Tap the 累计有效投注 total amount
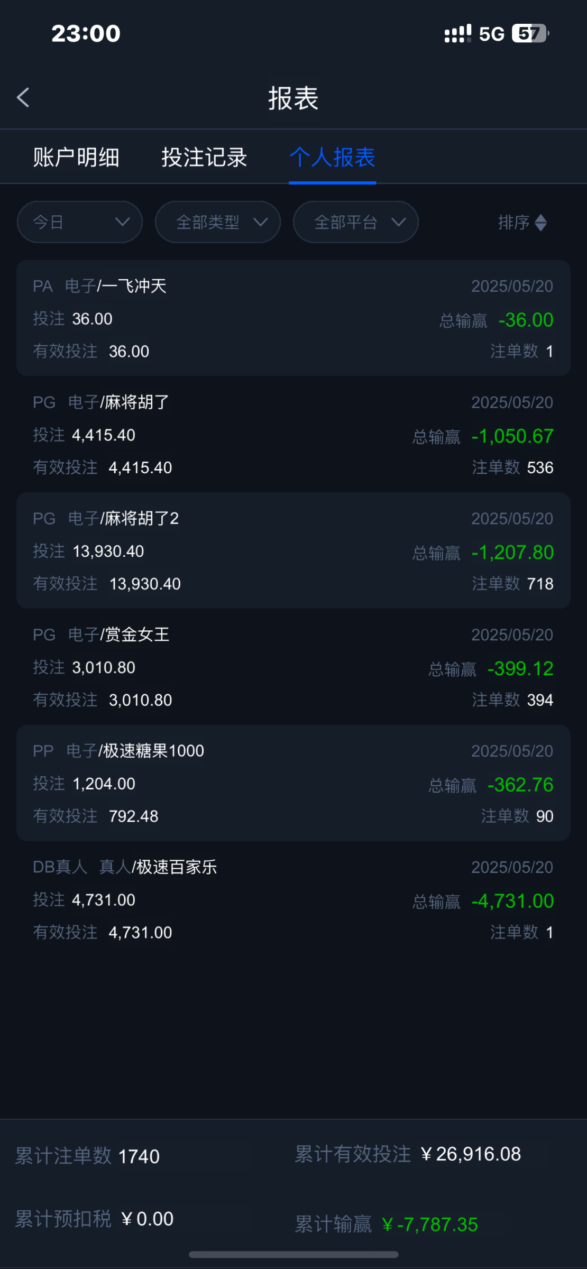Image resolution: width=587 pixels, height=1269 pixels. click(x=471, y=1154)
